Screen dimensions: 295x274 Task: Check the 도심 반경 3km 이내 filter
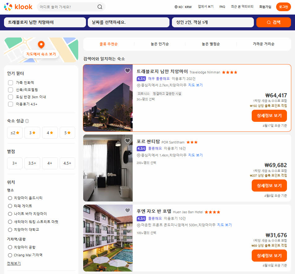point(11,97)
